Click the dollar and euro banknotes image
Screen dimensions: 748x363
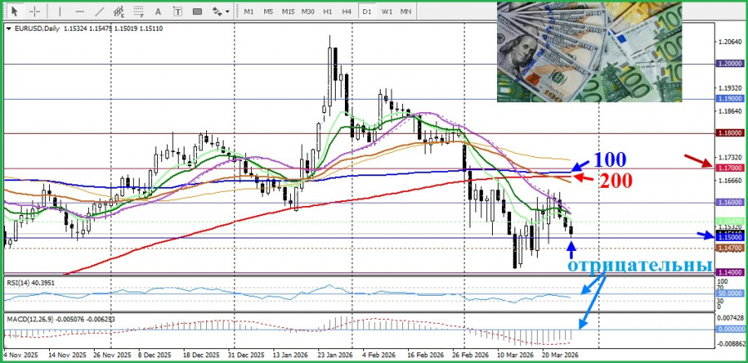tap(589, 52)
